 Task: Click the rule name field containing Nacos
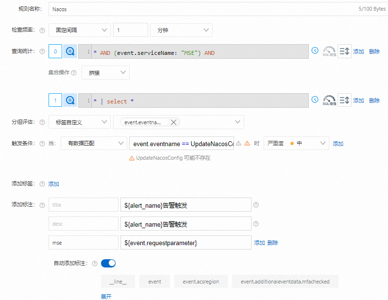coord(218,9)
